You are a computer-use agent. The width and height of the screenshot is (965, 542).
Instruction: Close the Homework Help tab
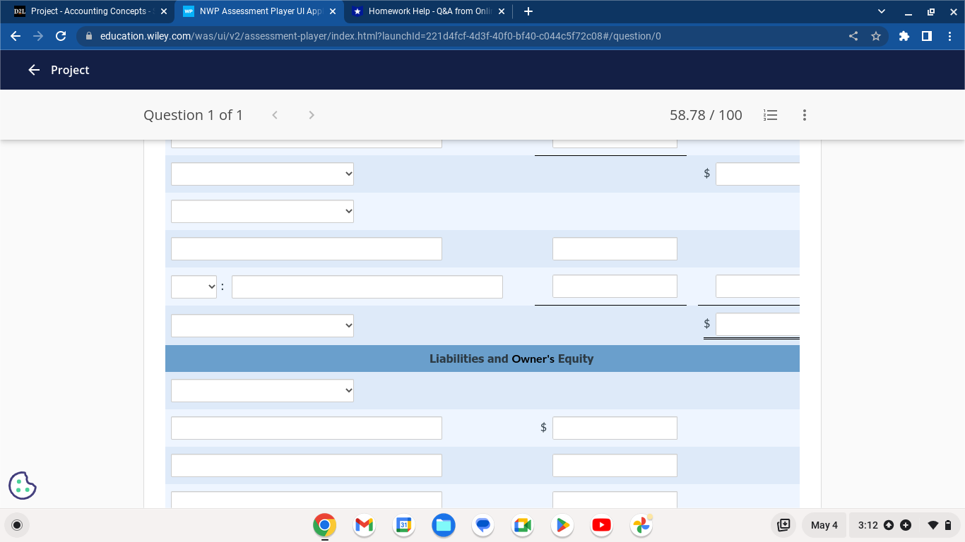click(502, 11)
